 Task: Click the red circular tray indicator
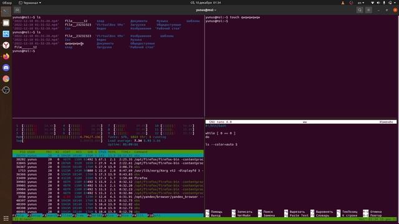(351, 2)
